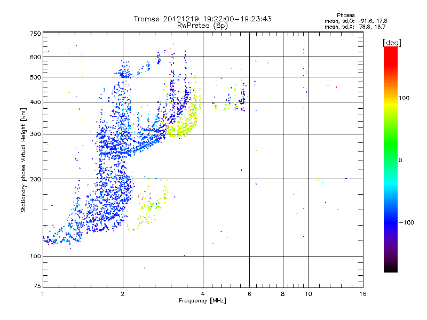Select the 'RwPretec (8p)' subtitle text
The image size is (427, 320).
[202, 26]
